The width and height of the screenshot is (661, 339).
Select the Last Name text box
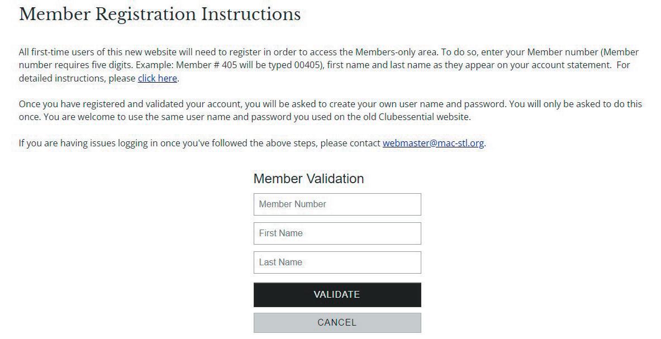[x=337, y=262]
